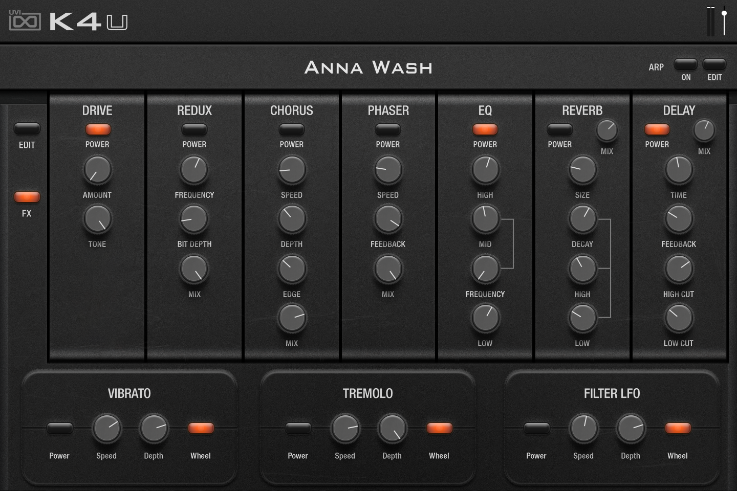Image resolution: width=737 pixels, height=491 pixels.
Task: Click the Chorus Edge knob
Action: (292, 269)
